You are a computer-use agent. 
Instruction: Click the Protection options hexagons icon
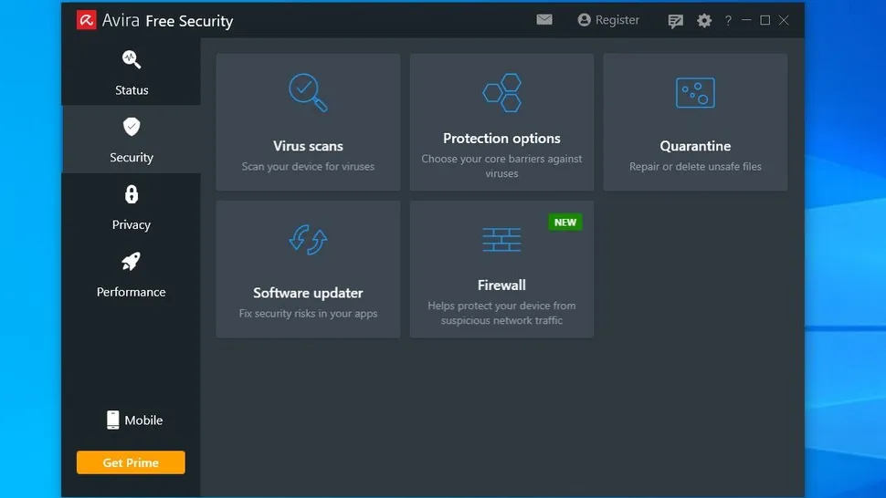click(501, 91)
